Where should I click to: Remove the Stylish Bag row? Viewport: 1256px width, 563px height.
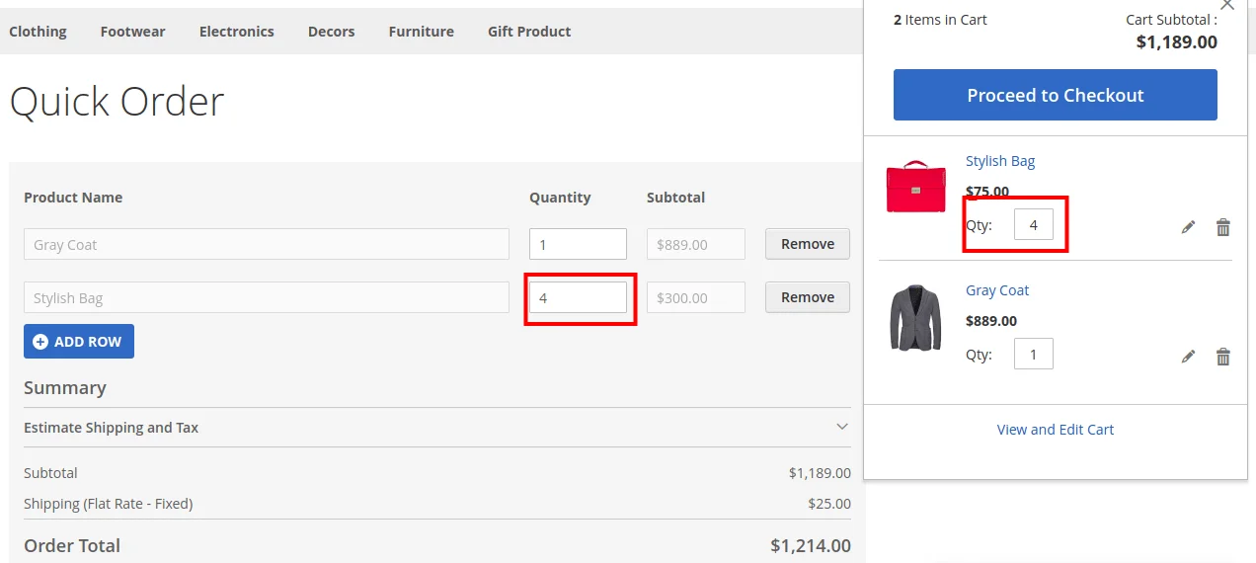tap(808, 297)
